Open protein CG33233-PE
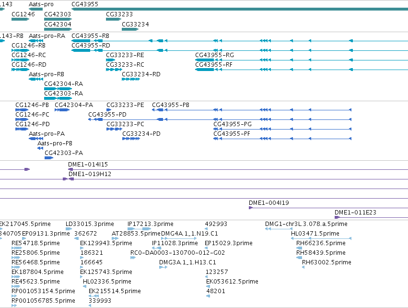Screen dimensions: 408x308 (x=109, y=110)
